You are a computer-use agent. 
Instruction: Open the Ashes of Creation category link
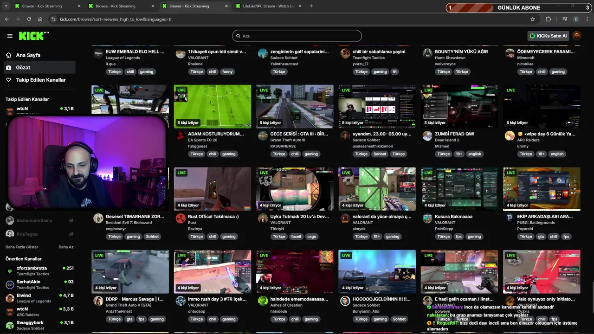point(286,305)
